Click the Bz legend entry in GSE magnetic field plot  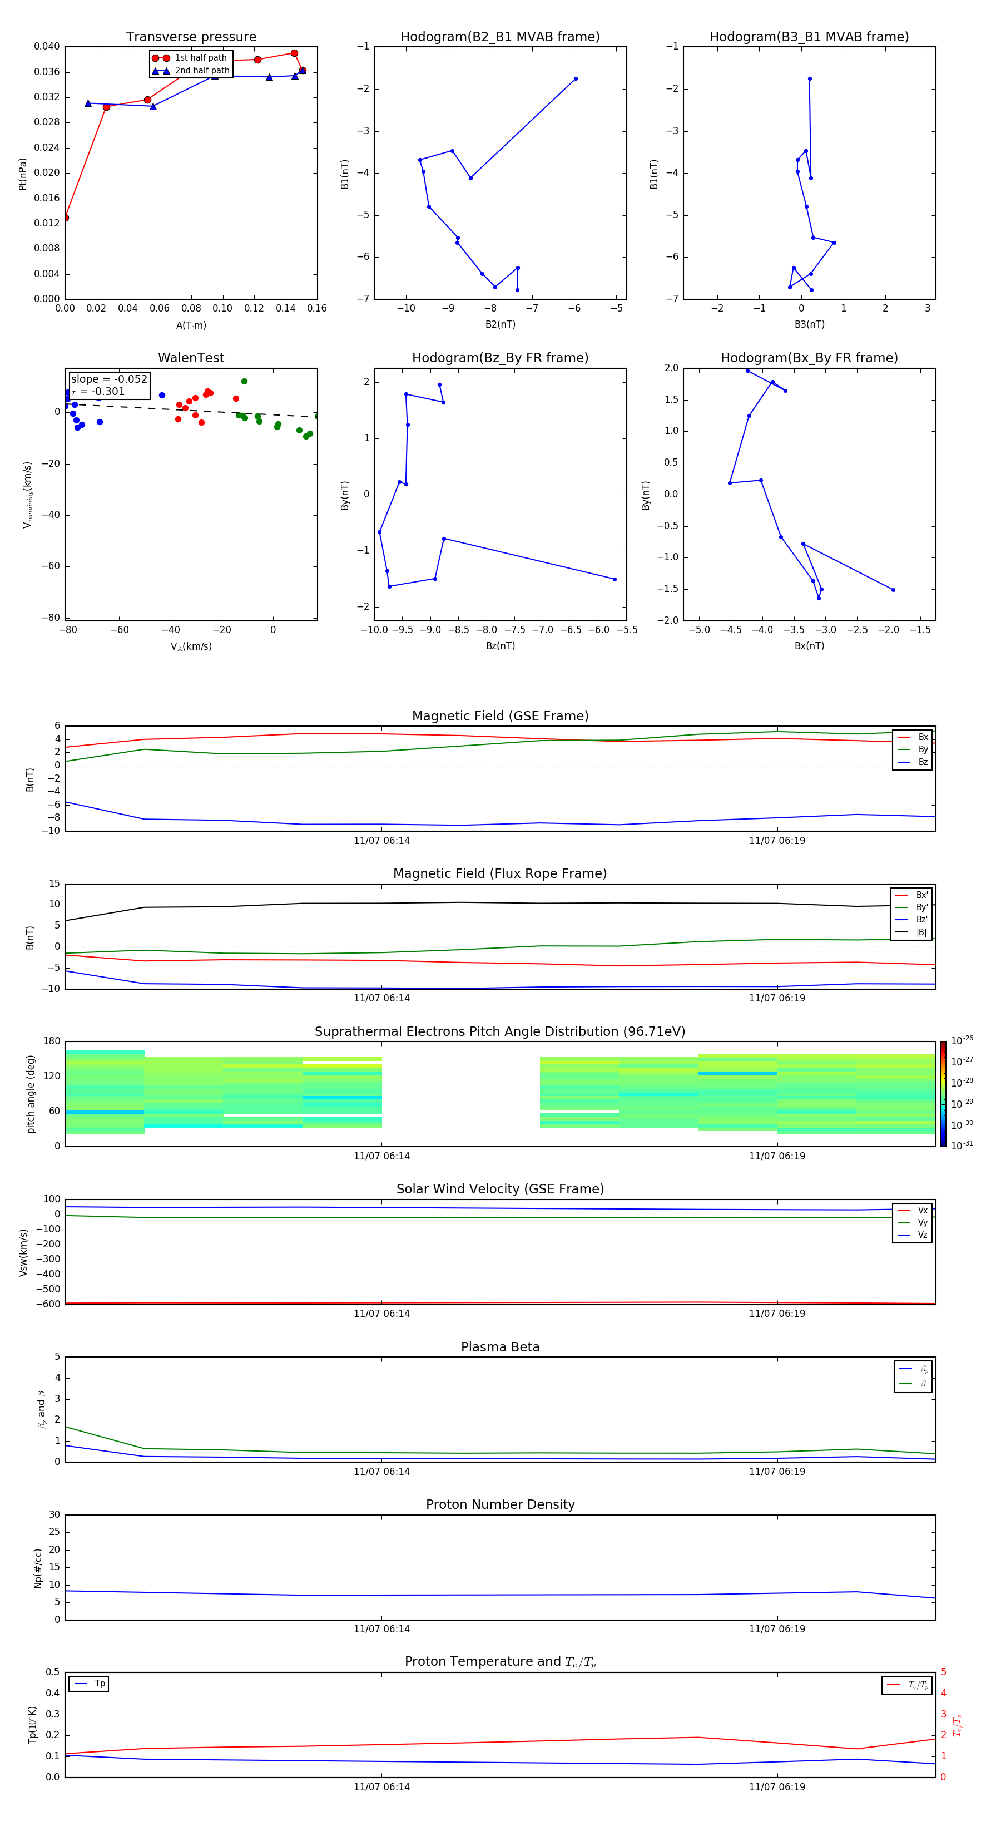coord(913,763)
